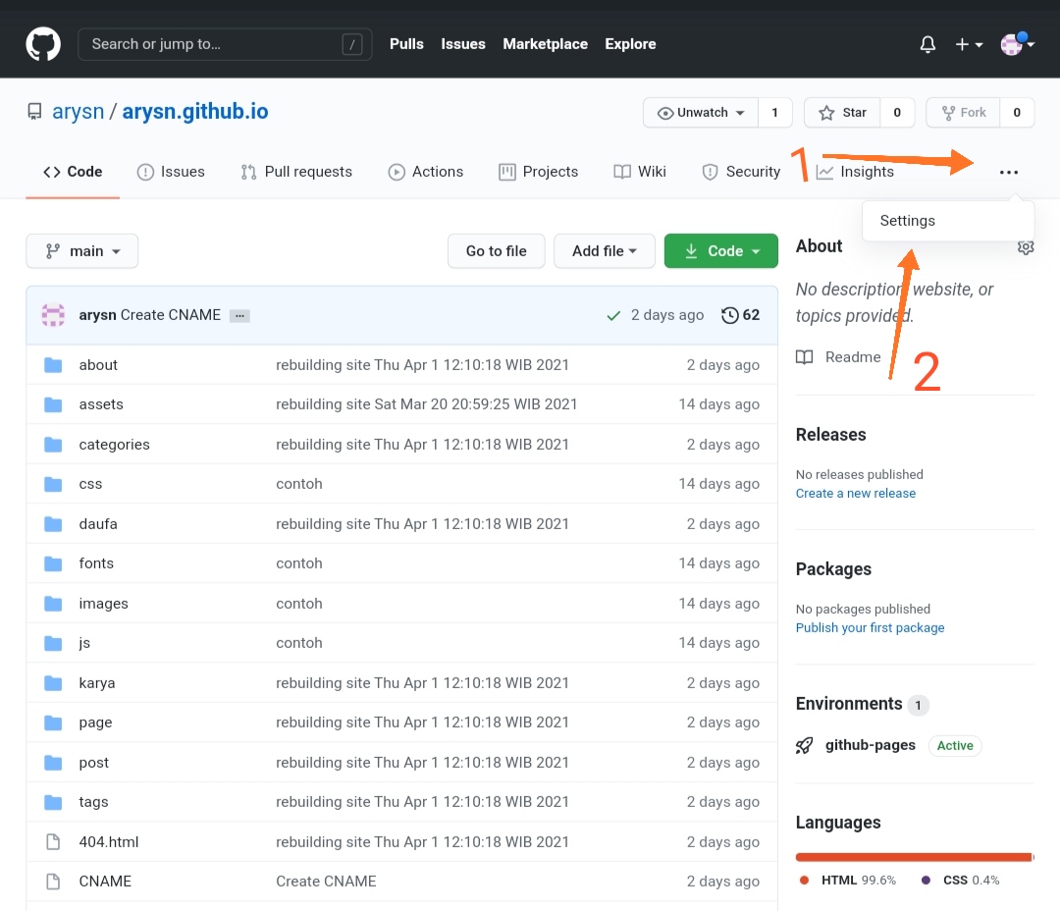Open the arysn commit author avatar
Image resolution: width=1060 pixels, height=911 pixels.
point(53,315)
